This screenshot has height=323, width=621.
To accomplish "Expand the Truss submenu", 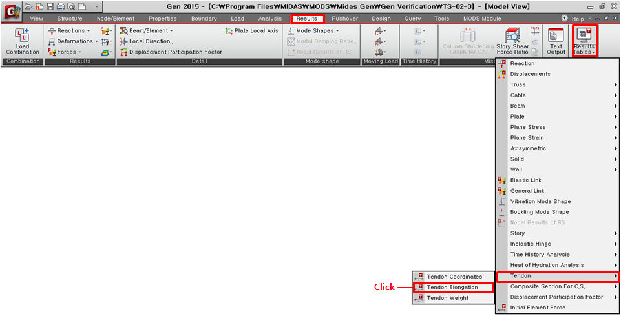I will coord(557,84).
